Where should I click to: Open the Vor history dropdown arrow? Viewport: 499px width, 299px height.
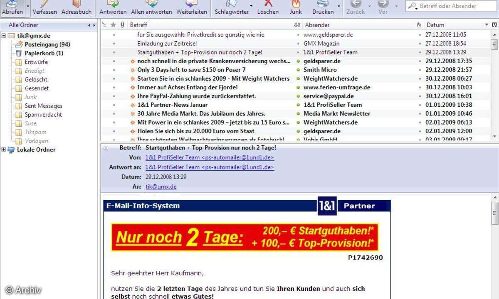[396, 7]
